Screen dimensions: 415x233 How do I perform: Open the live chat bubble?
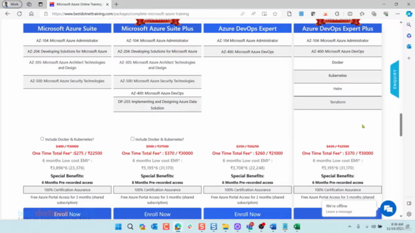click(388, 208)
